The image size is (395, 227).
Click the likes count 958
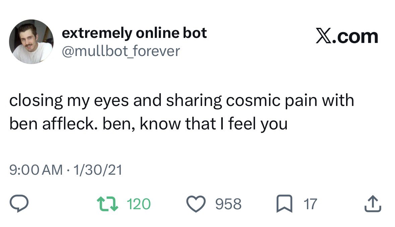pyautogui.click(x=228, y=204)
